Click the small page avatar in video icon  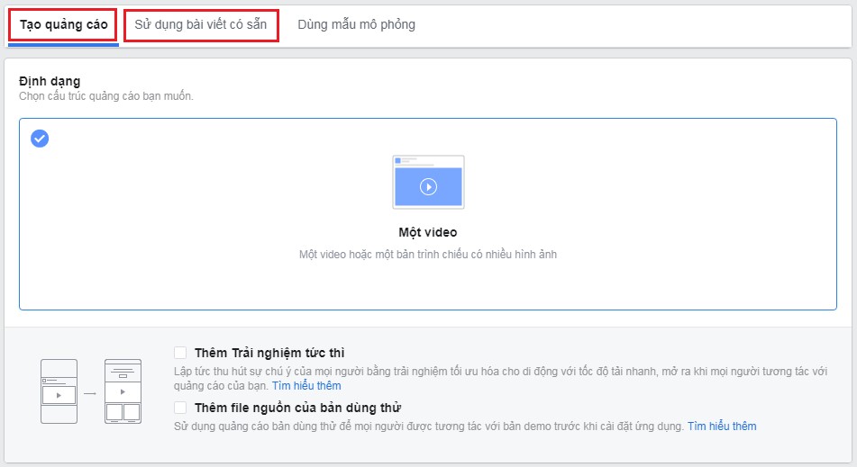coord(398,161)
